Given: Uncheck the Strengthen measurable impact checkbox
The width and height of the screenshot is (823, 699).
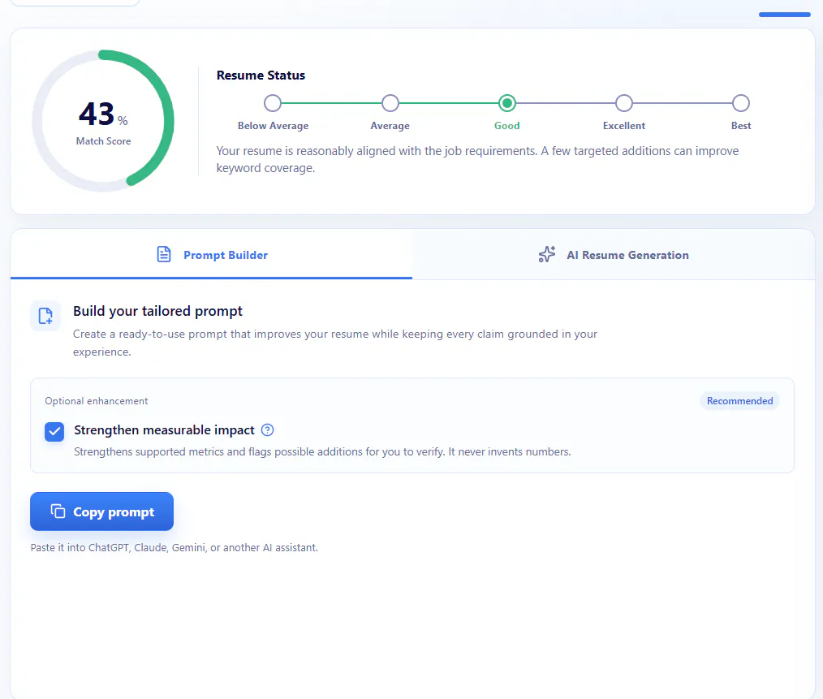Looking at the screenshot, I should 54,432.
